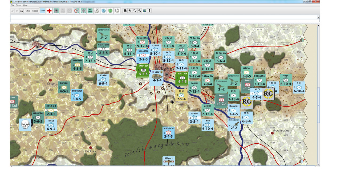Click the connect/server arrows icon

point(22,11)
